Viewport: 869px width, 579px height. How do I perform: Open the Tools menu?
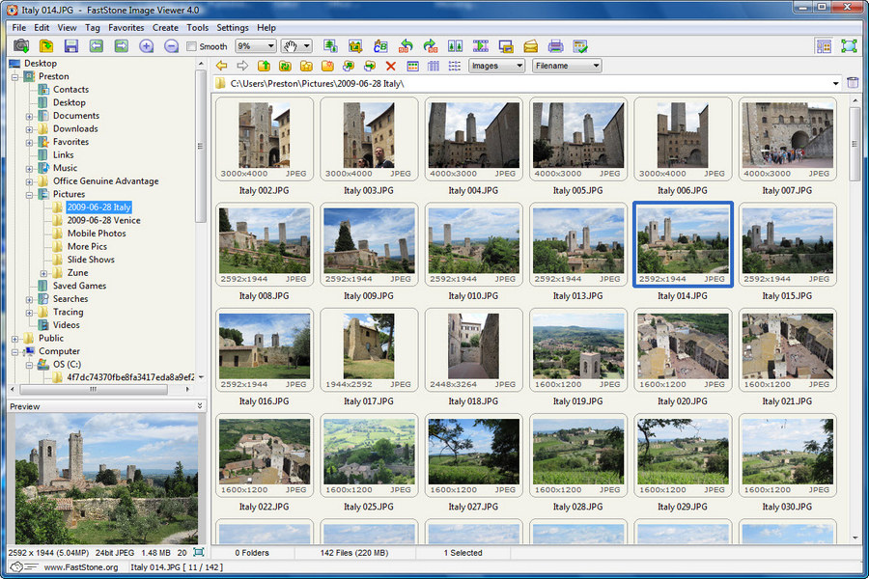pyautogui.click(x=197, y=28)
